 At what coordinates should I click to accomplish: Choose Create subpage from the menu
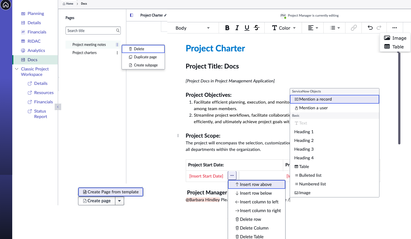tap(143, 65)
